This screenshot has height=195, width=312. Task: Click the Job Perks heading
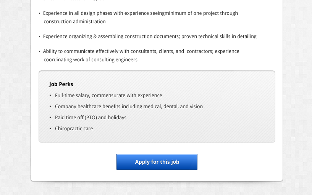(x=61, y=84)
